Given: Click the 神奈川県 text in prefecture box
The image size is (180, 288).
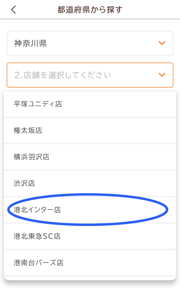Looking at the screenshot, I should pyautogui.click(x=31, y=43).
